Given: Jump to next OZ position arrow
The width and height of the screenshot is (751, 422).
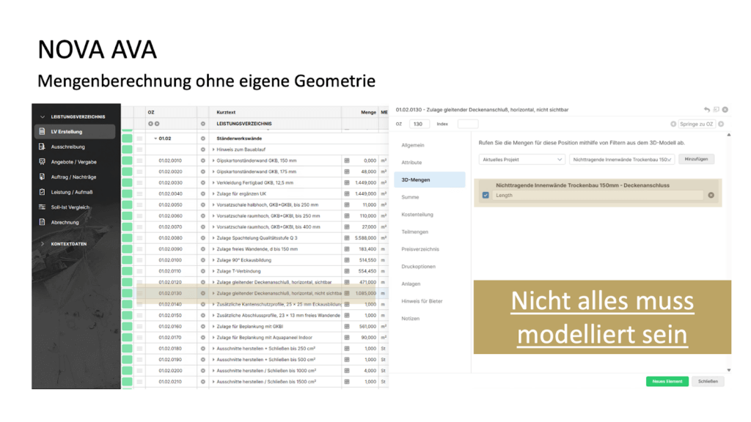Looking at the screenshot, I should [721, 124].
